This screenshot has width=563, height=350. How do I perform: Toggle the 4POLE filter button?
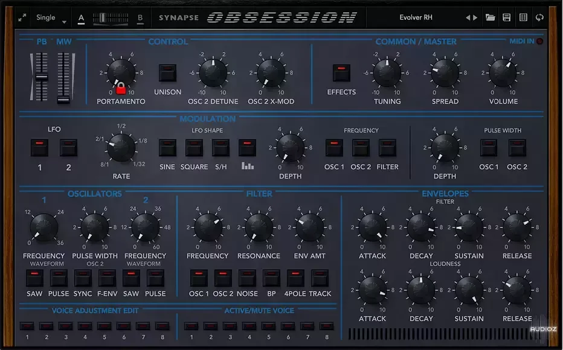295,278
